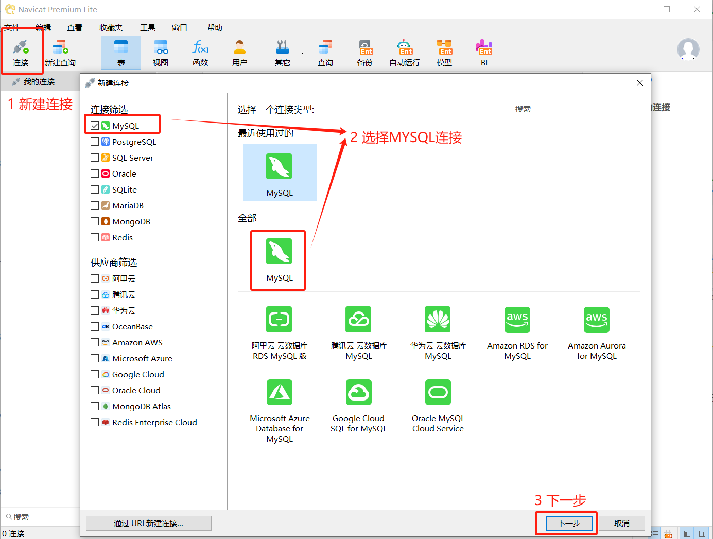Click the 取消 (Cancel) button

(x=622, y=523)
